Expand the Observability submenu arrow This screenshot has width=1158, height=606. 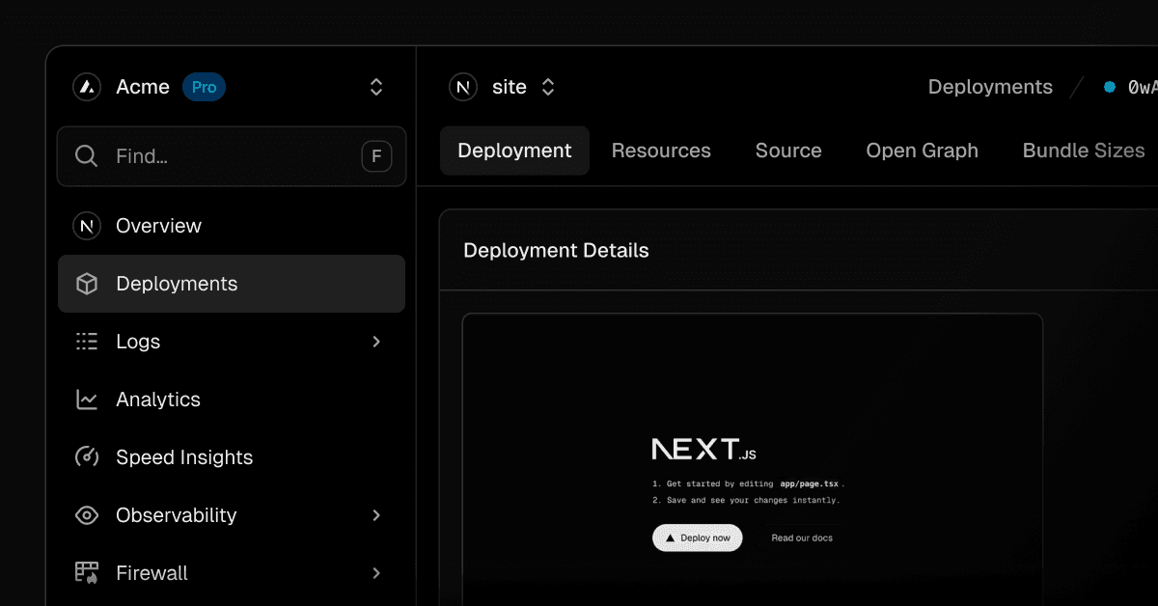pyautogui.click(x=376, y=515)
